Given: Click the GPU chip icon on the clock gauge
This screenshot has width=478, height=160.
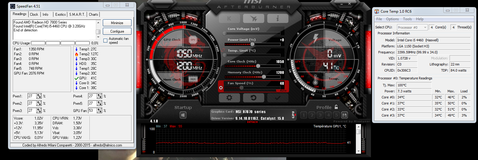Looking at the screenshot, I should coord(193,40).
